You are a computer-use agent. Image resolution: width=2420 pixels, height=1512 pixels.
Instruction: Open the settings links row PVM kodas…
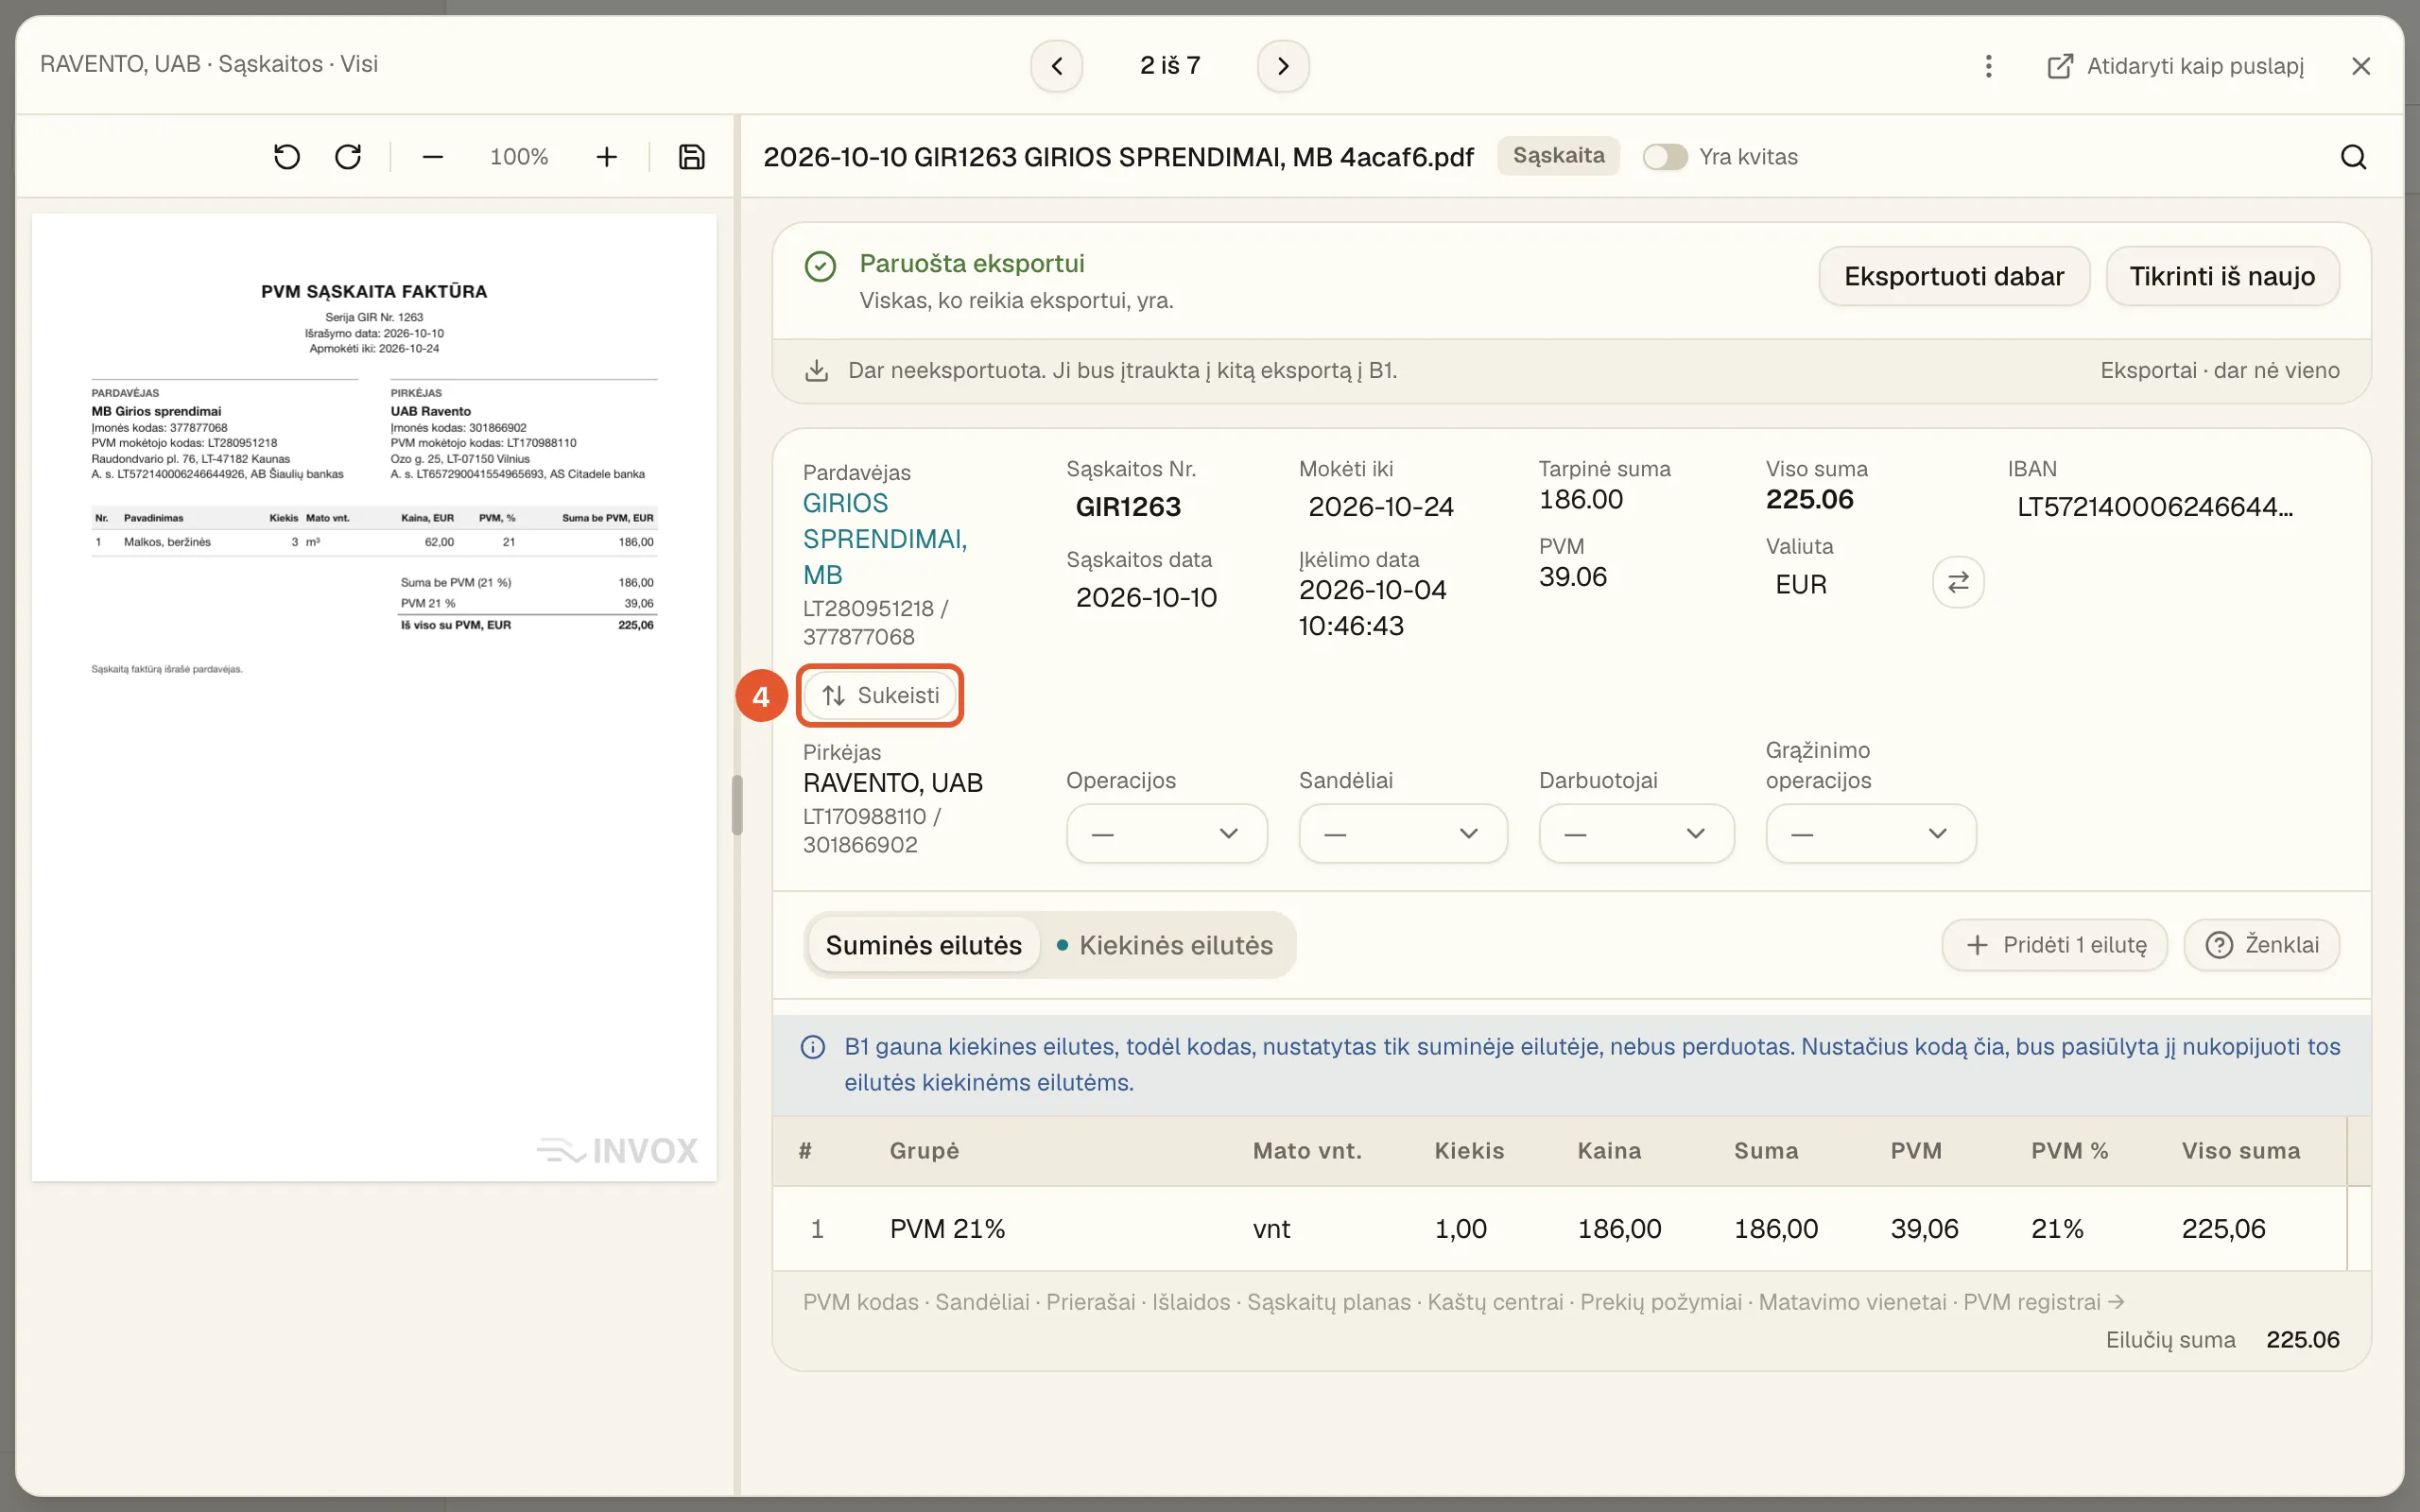(1463, 1302)
